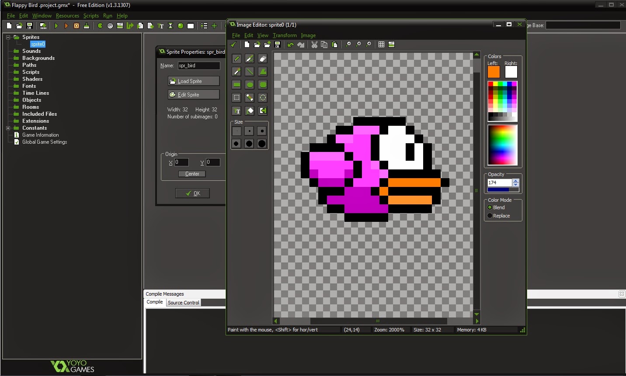Enable the Replace color mode
This screenshot has height=376, width=626.
490,215
